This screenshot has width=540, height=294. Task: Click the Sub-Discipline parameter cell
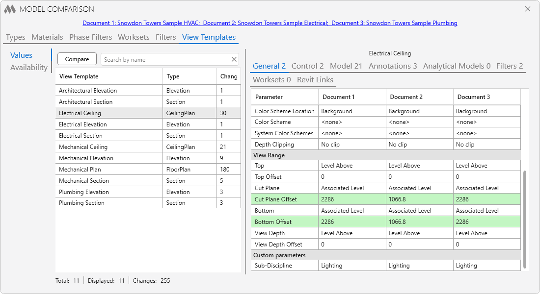point(284,266)
